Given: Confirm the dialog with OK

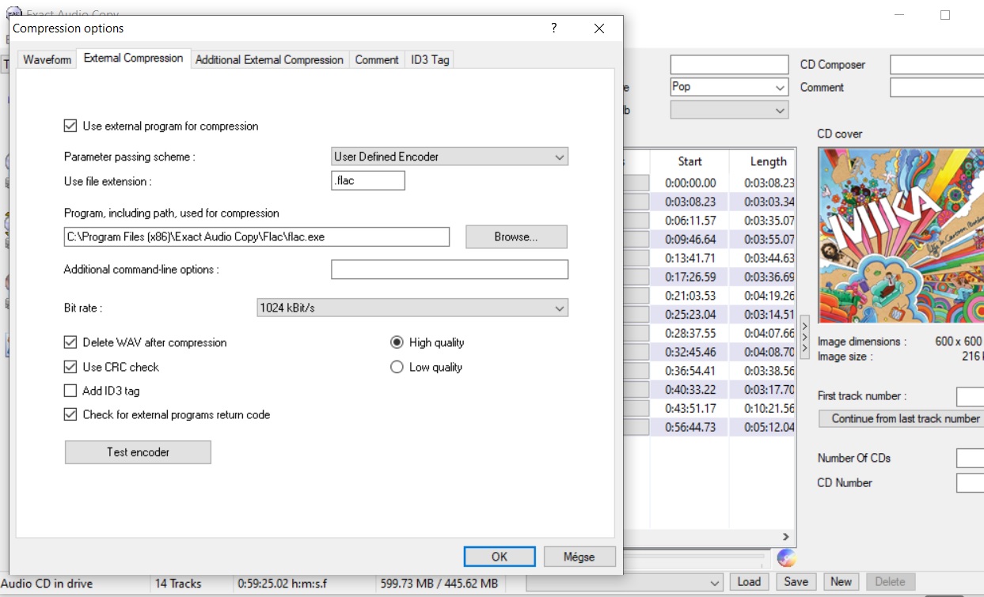Looking at the screenshot, I should (x=500, y=557).
